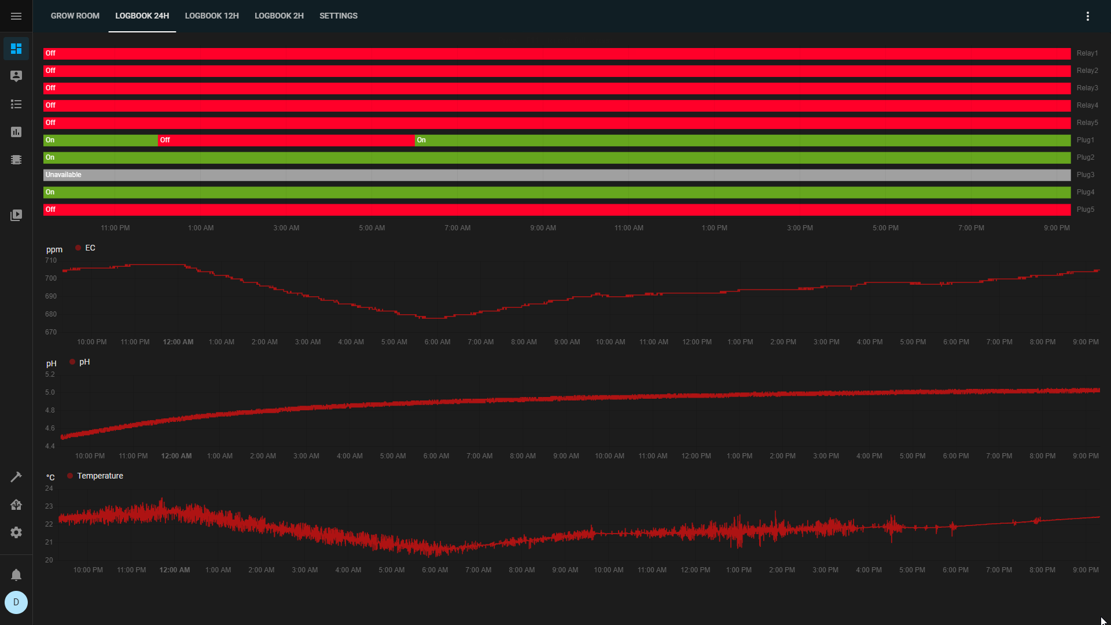The image size is (1111, 625).
Task: Toggle the EC series legend
Action: tap(86, 248)
